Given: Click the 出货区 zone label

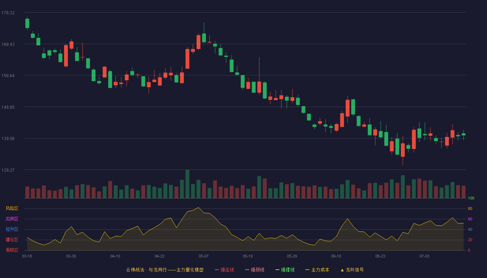Looking at the screenshot, I should 12,219.
